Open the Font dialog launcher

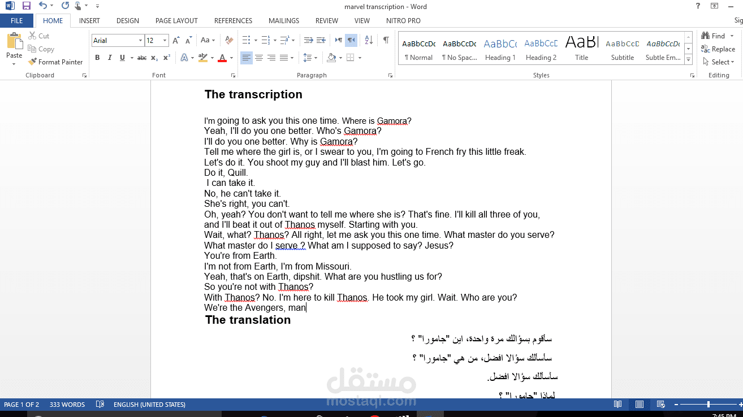233,75
